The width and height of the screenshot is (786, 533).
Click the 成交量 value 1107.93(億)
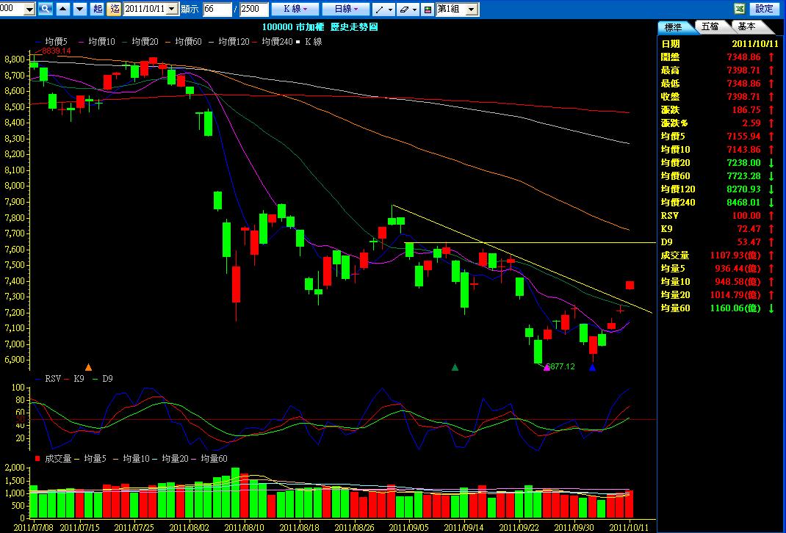(735, 255)
